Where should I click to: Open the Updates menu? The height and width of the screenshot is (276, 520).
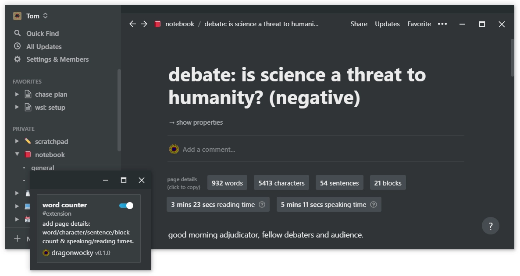pyautogui.click(x=387, y=24)
